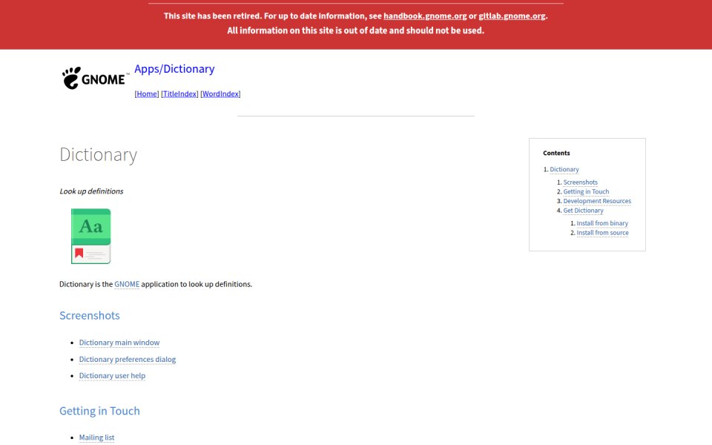
Task: Jump to Screenshots in Contents box
Action: pyautogui.click(x=580, y=182)
